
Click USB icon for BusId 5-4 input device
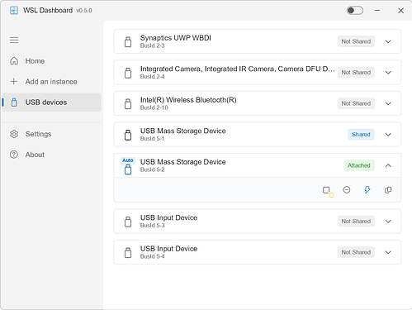[x=128, y=252]
